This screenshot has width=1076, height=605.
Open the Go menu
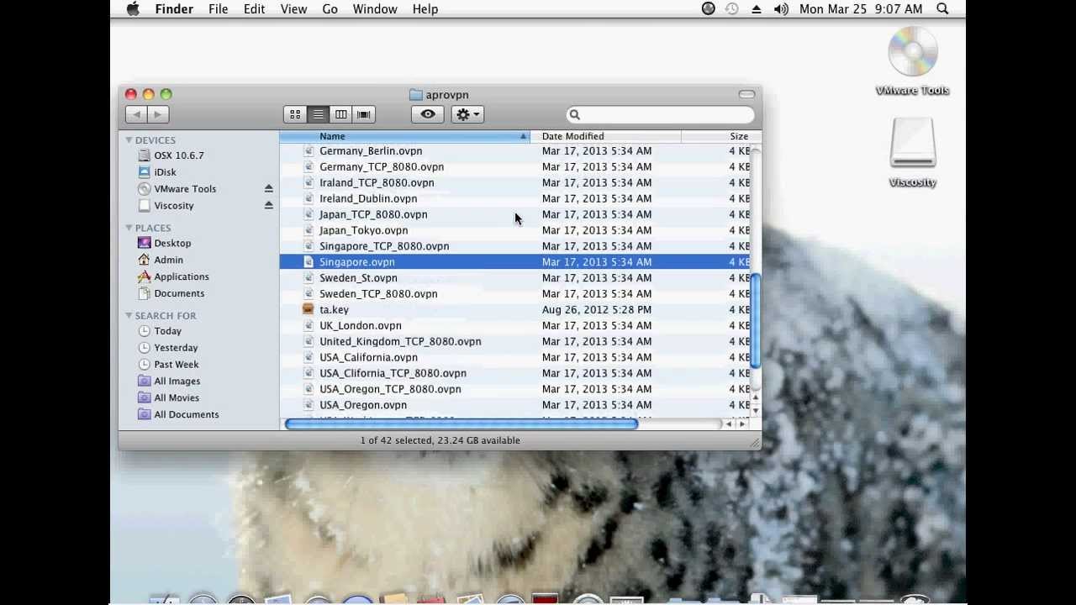(330, 9)
